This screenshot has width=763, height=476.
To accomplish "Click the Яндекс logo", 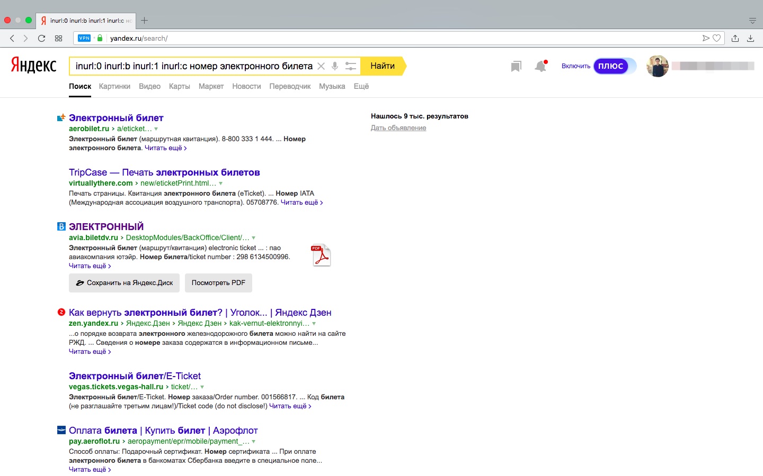I will point(33,65).
